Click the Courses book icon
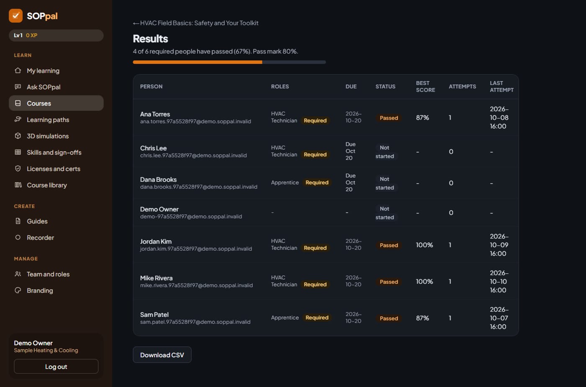This screenshot has width=586, height=387. 18,103
